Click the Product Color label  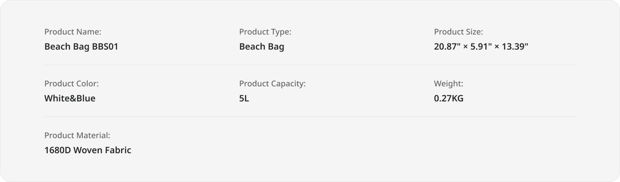71,84
